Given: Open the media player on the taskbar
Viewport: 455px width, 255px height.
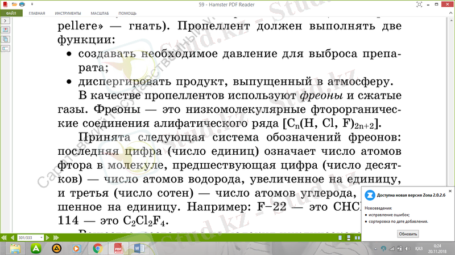Looking at the screenshot, I should click(x=77, y=249).
